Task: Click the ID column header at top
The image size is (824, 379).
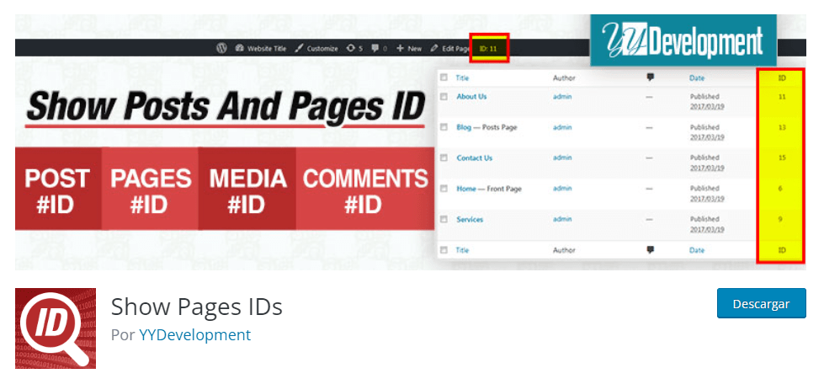Action: pyautogui.click(x=782, y=77)
